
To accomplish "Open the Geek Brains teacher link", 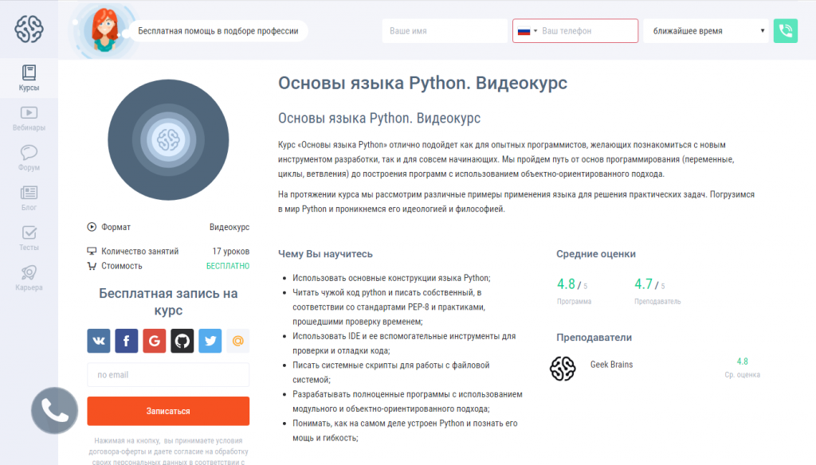I will coord(611,365).
